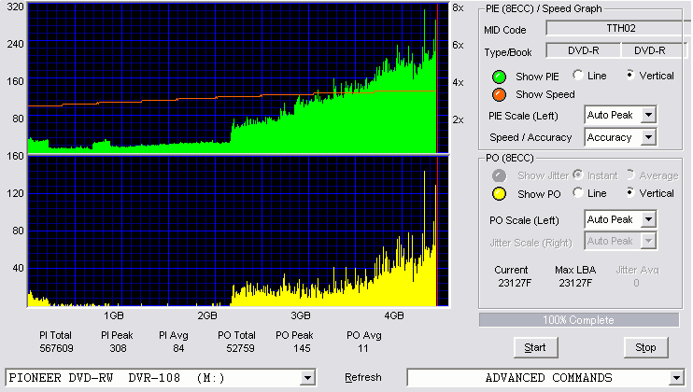Click the second Type/Book DVD-R field

click(654, 50)
